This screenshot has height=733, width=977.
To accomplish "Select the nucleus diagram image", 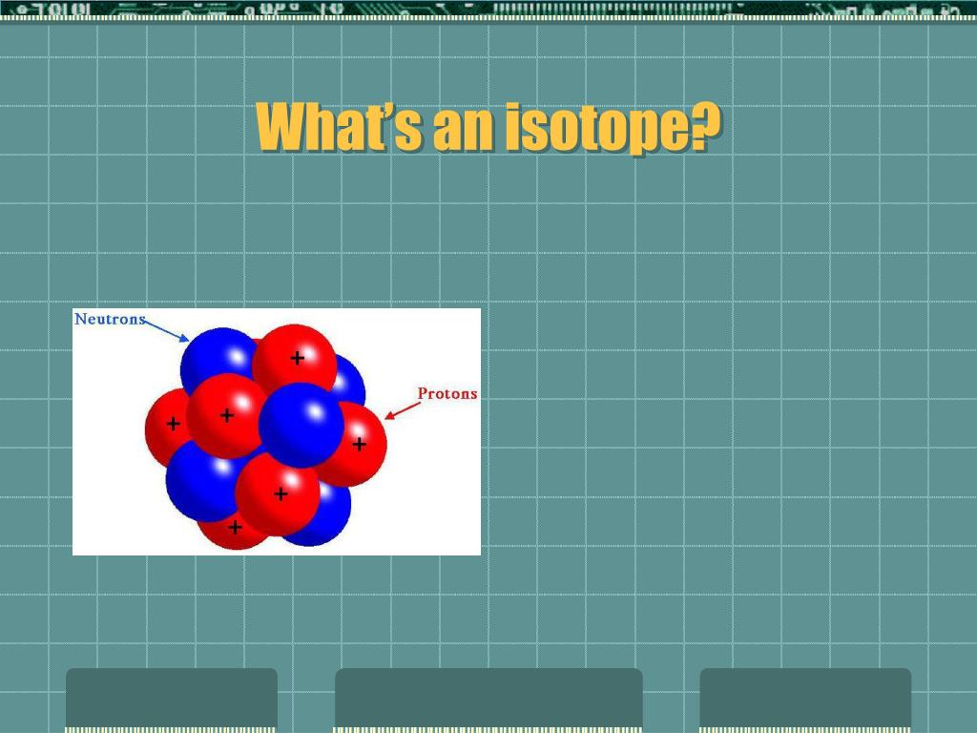I will [277, 431].
